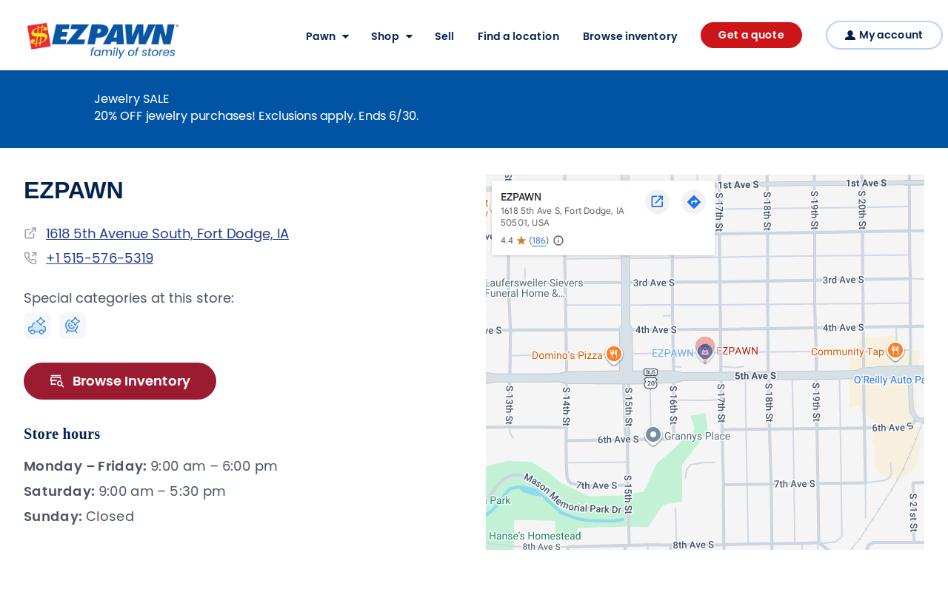The width and height of the screenshot is (948, 592).
Task: Click Grannys Place map marker
Action: tap(652, 435)
